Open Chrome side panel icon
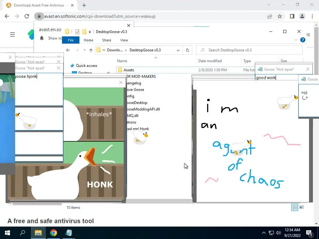319x239 pixels. coord(292,16)
